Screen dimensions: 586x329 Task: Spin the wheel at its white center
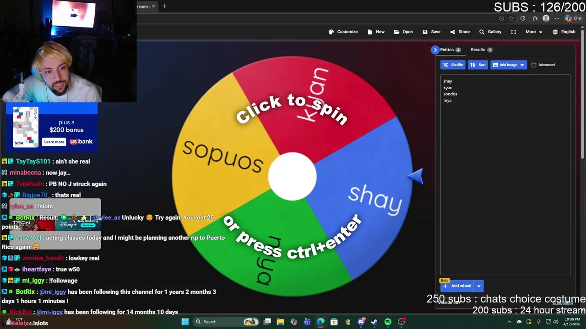tap(292, 176)
